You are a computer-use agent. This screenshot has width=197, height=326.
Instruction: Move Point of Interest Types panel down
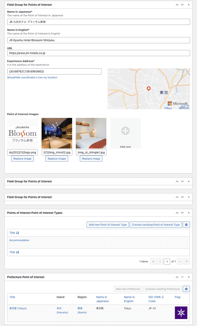pos(182,213)
